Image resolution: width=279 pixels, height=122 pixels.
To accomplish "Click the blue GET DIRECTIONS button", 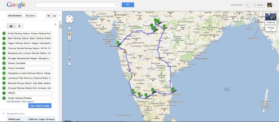I will point(40,106).
